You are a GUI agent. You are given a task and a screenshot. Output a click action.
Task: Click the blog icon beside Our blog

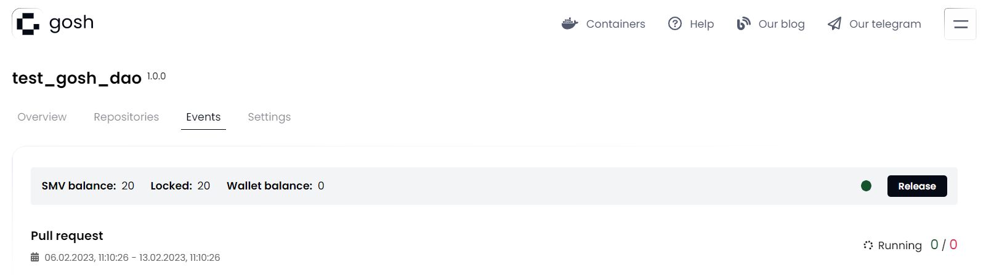click(x=743, y=24)
